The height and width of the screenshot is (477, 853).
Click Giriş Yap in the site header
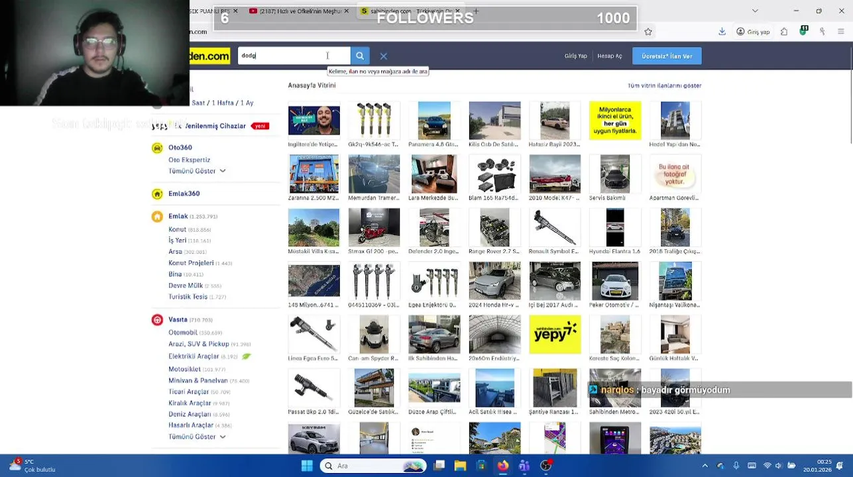pos(575,56)
